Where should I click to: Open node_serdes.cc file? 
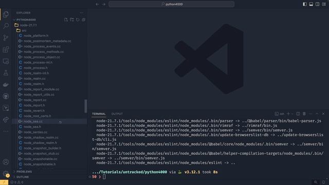click(35, 132)
